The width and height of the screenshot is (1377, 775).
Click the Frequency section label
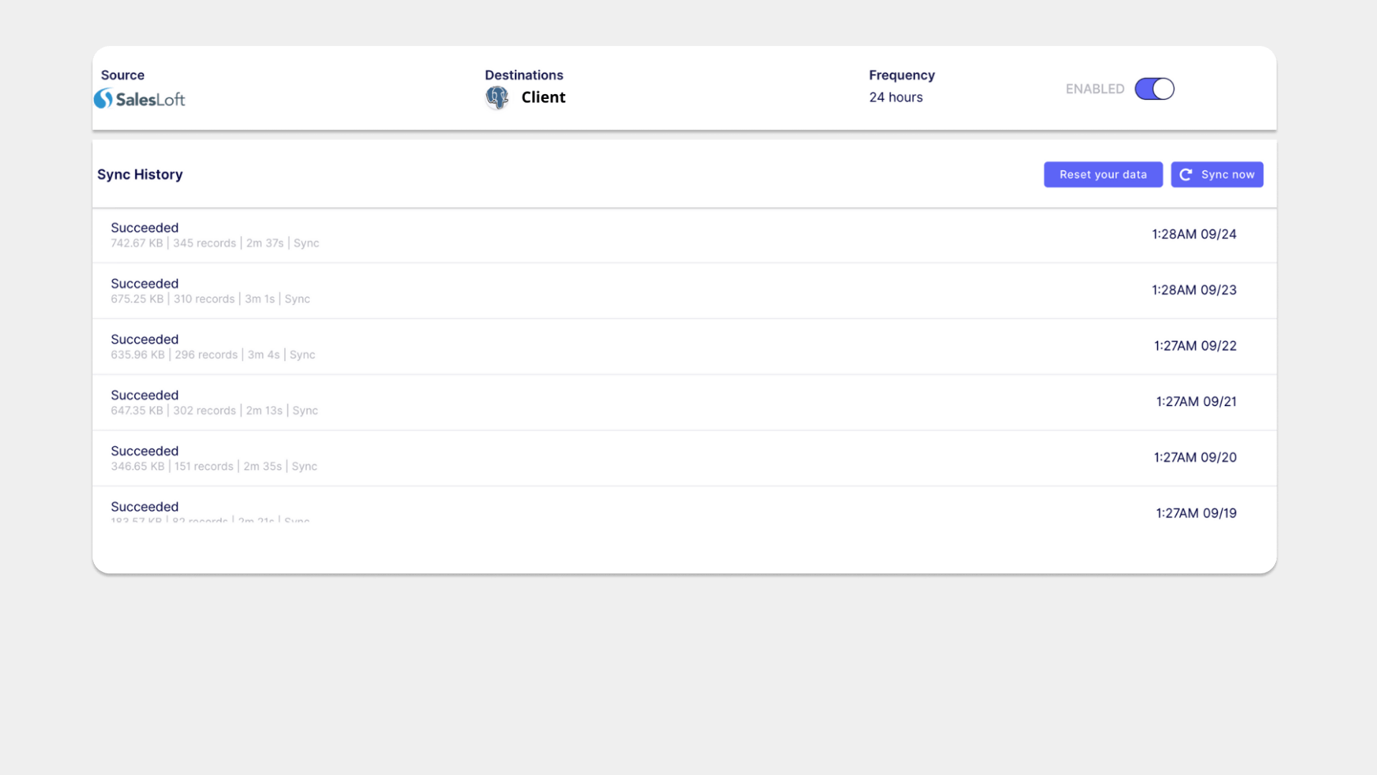tap(901, 75)
